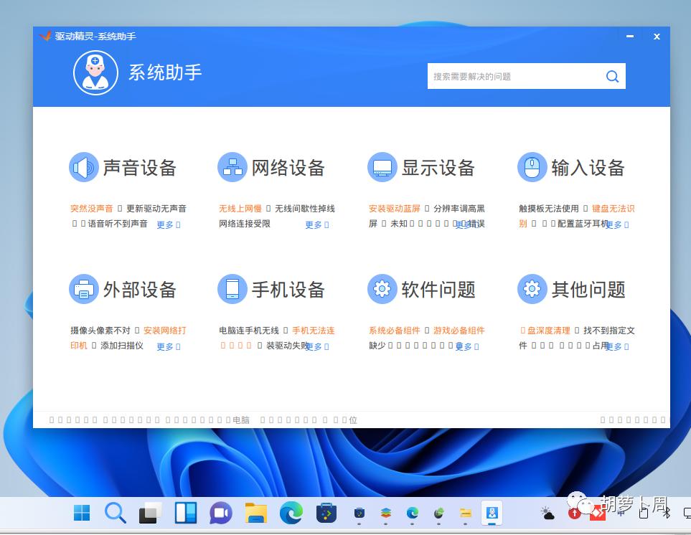Click the 声音设备 speaker icon
The height and width of the screenshot is (535, 691).
coord(84,166)
